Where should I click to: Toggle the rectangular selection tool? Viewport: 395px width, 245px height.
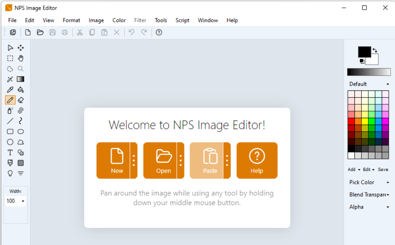click(x=10, y=58)
